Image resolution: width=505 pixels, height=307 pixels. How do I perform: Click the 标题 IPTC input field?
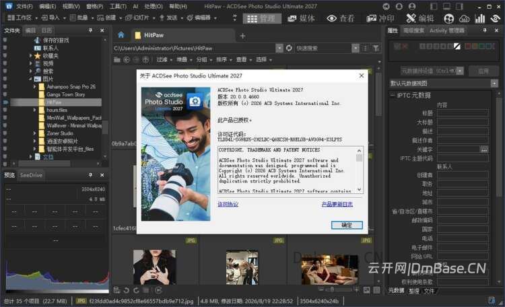coord(463,113)
